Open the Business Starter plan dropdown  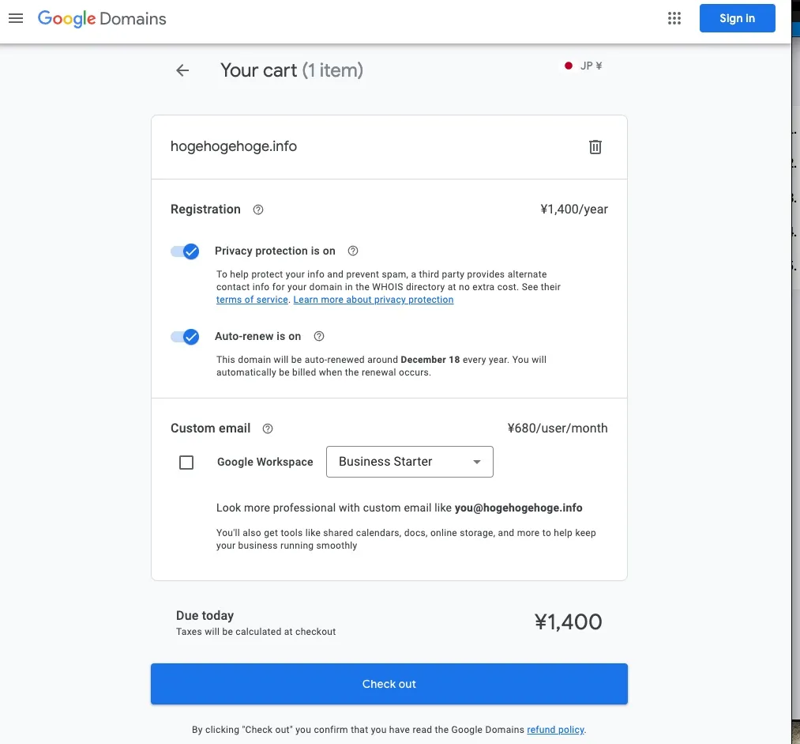[409, 462]
